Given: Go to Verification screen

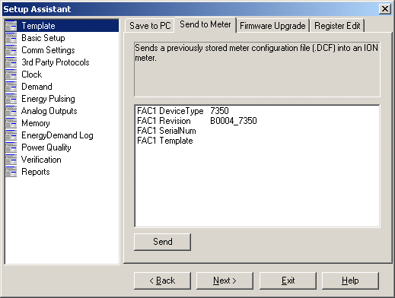Looking at the screenshot, I should [41, 160].
